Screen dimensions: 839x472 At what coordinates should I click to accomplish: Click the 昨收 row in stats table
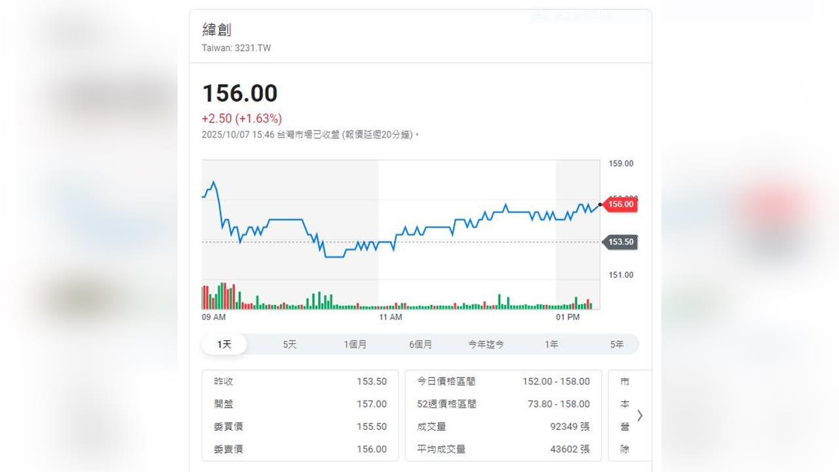point(300,382)
